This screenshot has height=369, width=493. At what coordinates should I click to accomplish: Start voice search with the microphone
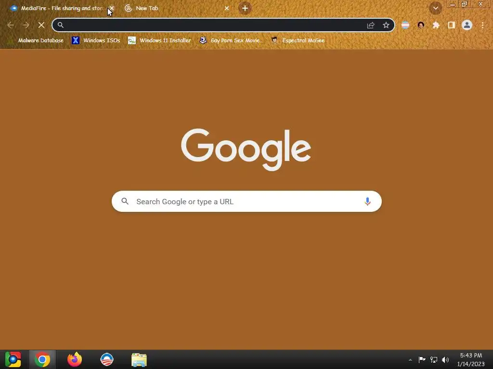click(367, 201)
